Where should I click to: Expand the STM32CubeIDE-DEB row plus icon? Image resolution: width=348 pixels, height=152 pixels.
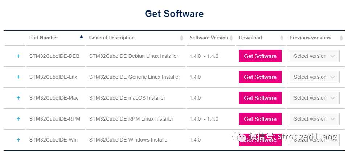[x=19, y=56]
